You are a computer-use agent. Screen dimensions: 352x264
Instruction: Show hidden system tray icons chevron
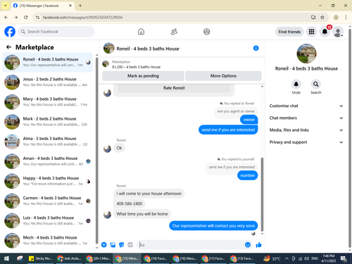pos(287,258)
